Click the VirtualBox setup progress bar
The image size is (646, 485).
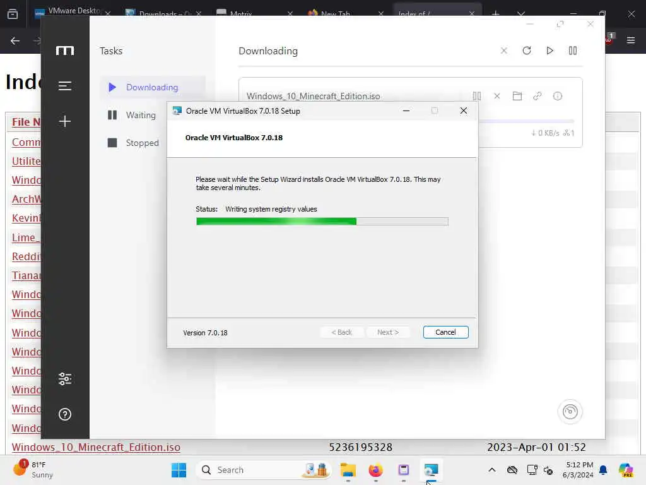(322, 222)
